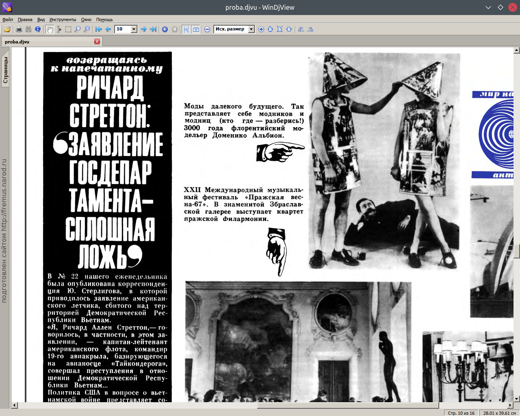Open the Инструменты menu
Image resolution: width=520 pixels, height=416 pixels.
coord(63,19)
